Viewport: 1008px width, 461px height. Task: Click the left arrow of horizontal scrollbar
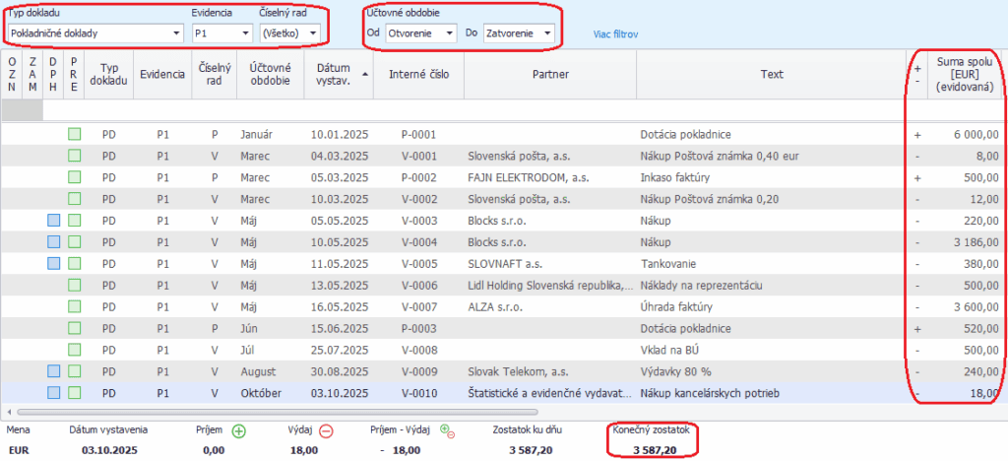coord(10,410)
